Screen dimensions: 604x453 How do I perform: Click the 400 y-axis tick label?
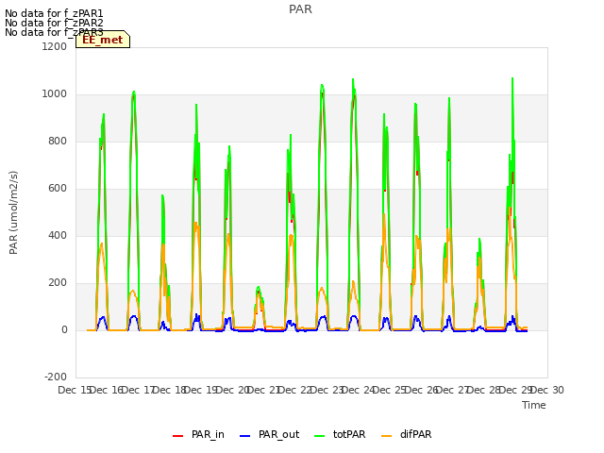58,235
